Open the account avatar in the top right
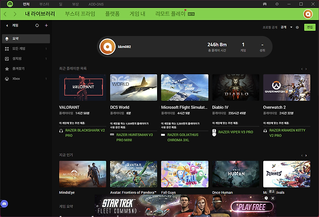Image resolution: width=319 pixels, height=217 pixels. tap(307, 14)
